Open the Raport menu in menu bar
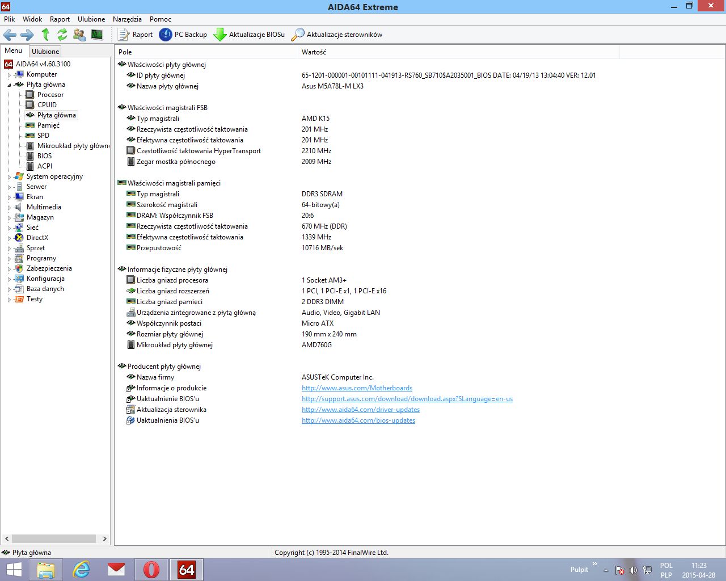The height and width of the screenshot is (581, 726). pos(60,19)
